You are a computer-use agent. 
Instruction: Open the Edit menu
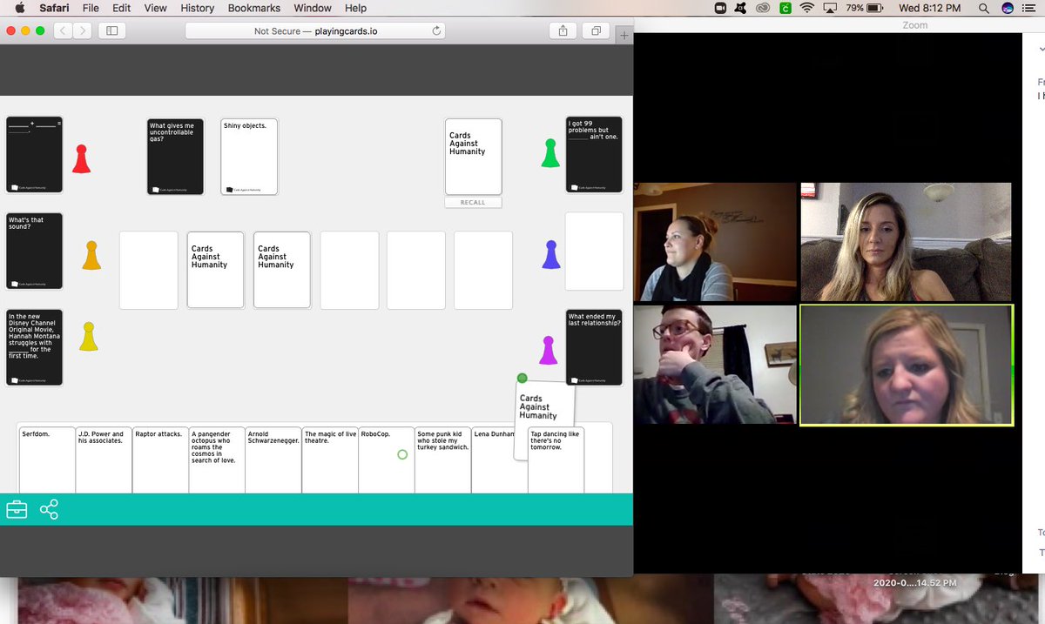coord(121,8)
